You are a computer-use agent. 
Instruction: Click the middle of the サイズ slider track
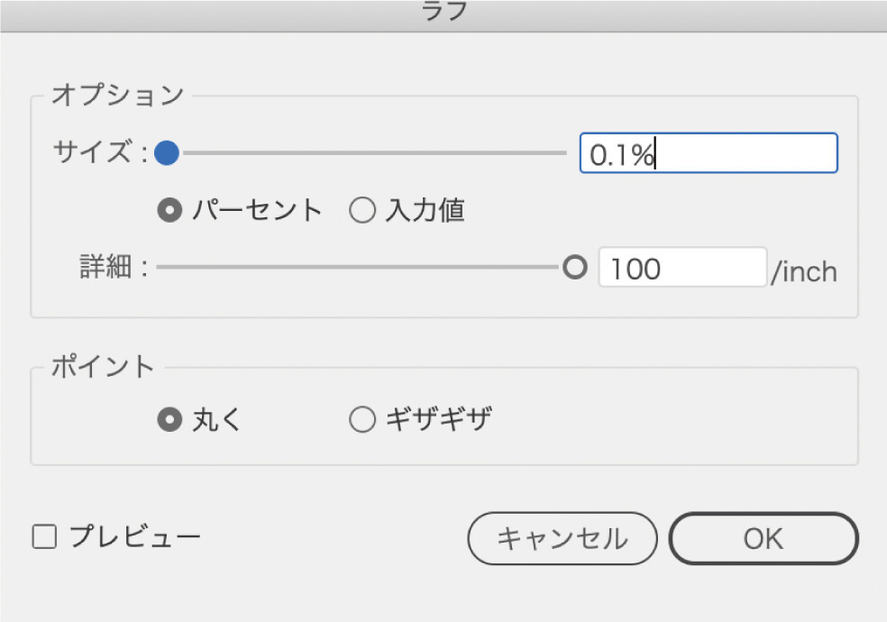pyautogui.click(x=370, y=153)
